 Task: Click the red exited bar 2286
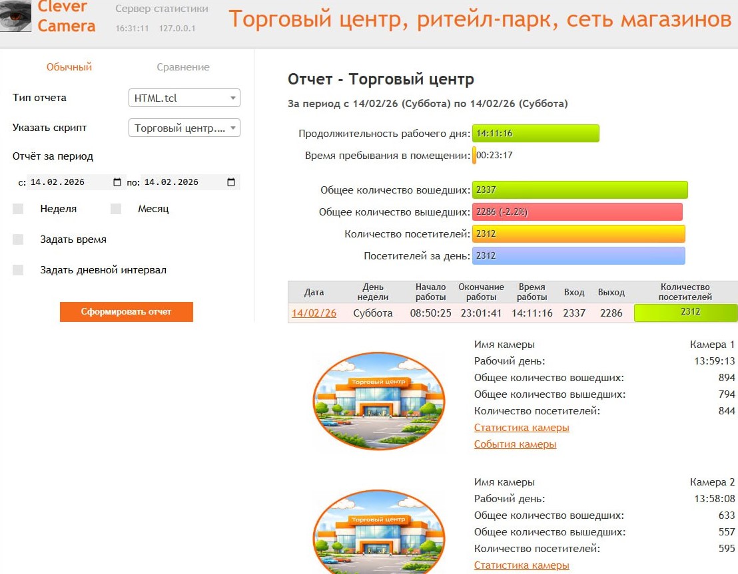577,212
